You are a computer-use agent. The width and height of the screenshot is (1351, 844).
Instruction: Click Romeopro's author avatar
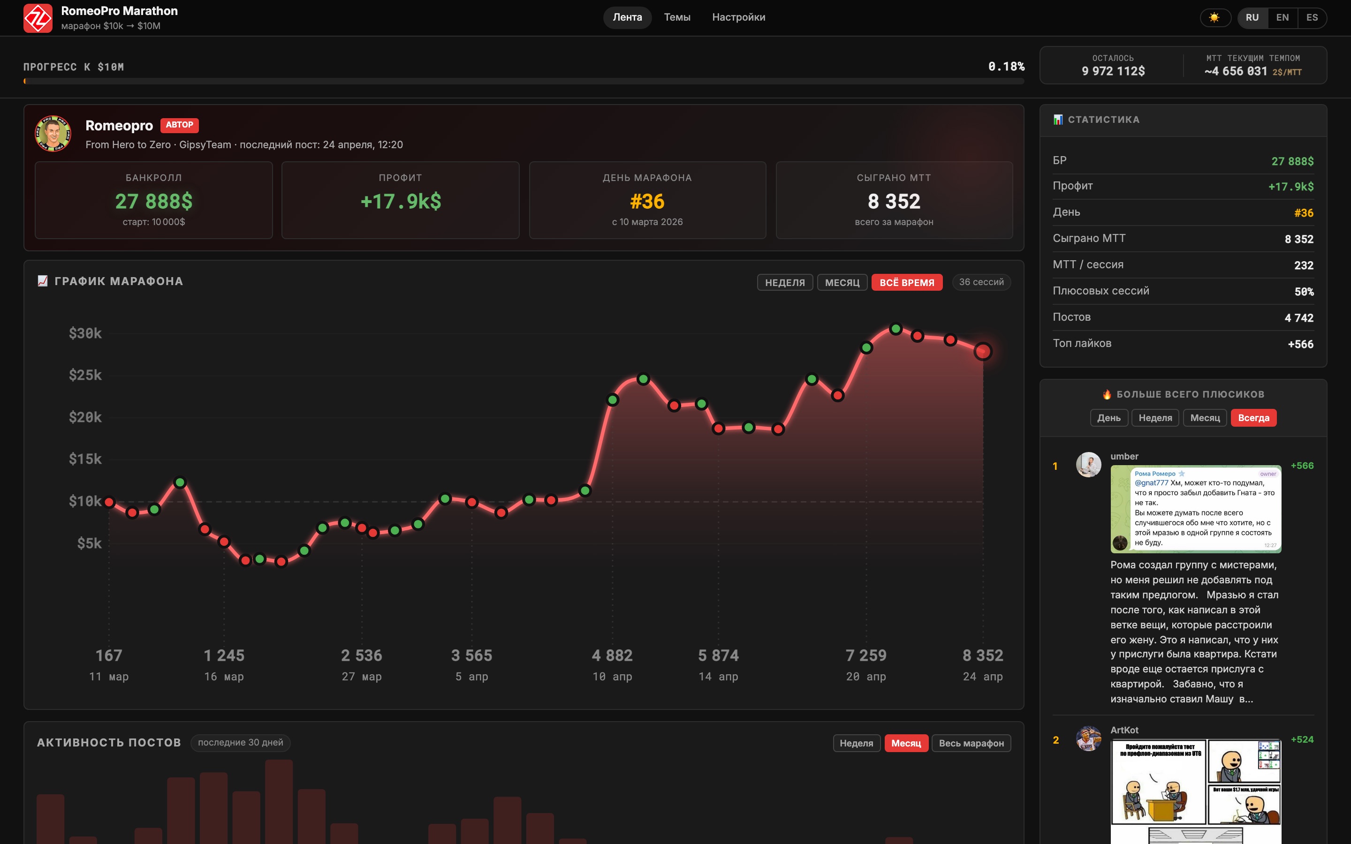(53, 134)
